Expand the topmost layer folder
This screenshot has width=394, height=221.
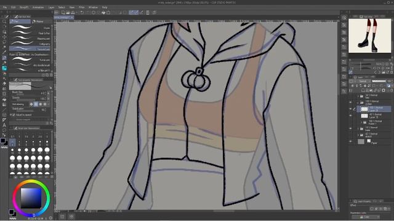(358, 96)
